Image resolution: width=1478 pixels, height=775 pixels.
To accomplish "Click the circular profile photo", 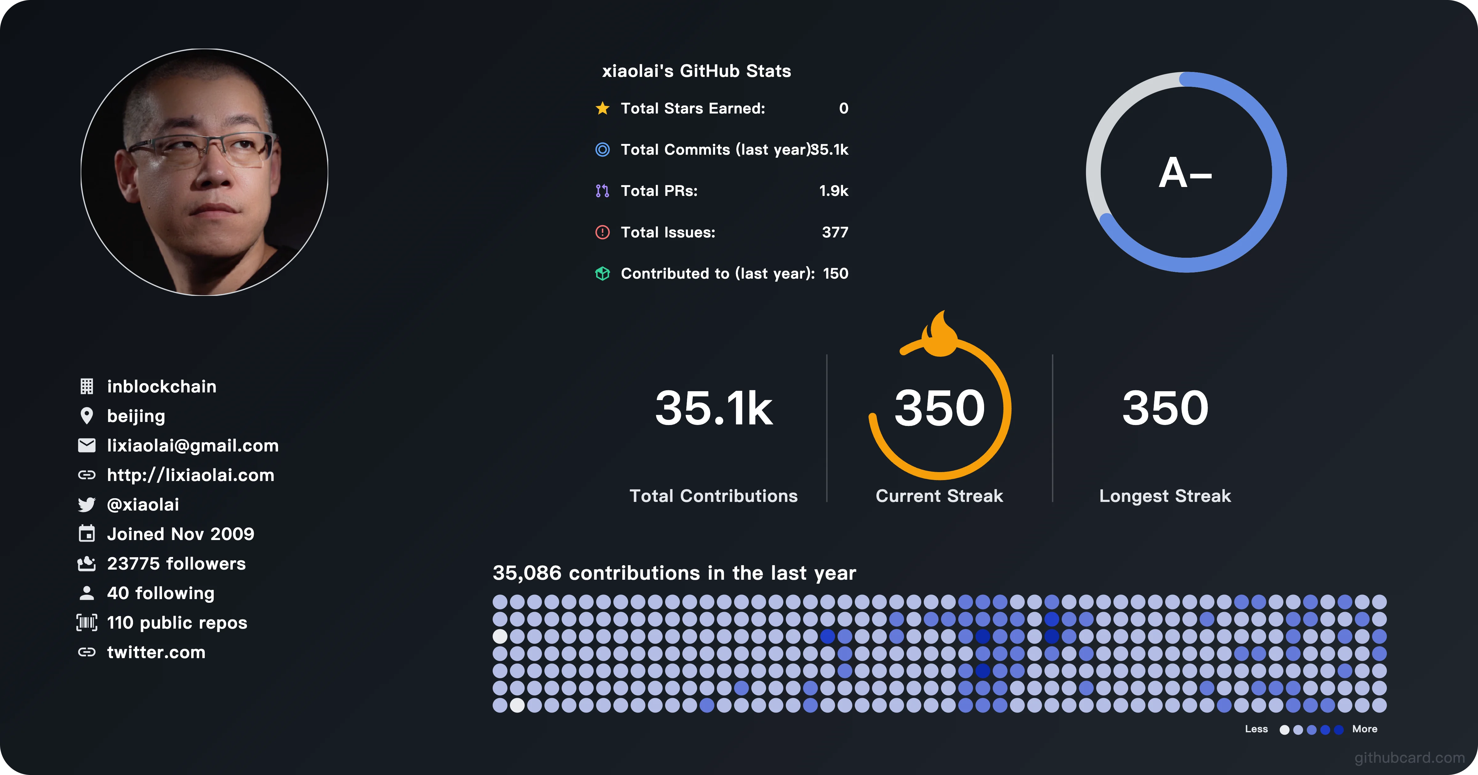I will [204, 172].
